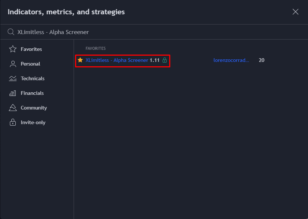Click the Financials bar-chart icon
Image resolution: width=308 pixels, height=219 pixels.
(x=13, y=93)
